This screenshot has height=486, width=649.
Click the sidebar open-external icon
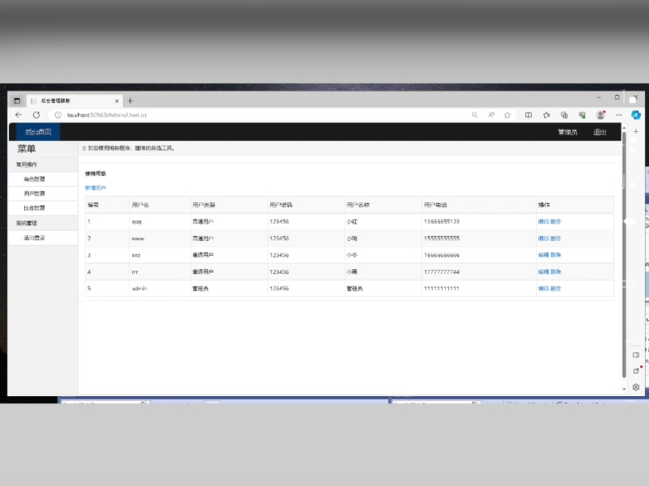[636, 371]
